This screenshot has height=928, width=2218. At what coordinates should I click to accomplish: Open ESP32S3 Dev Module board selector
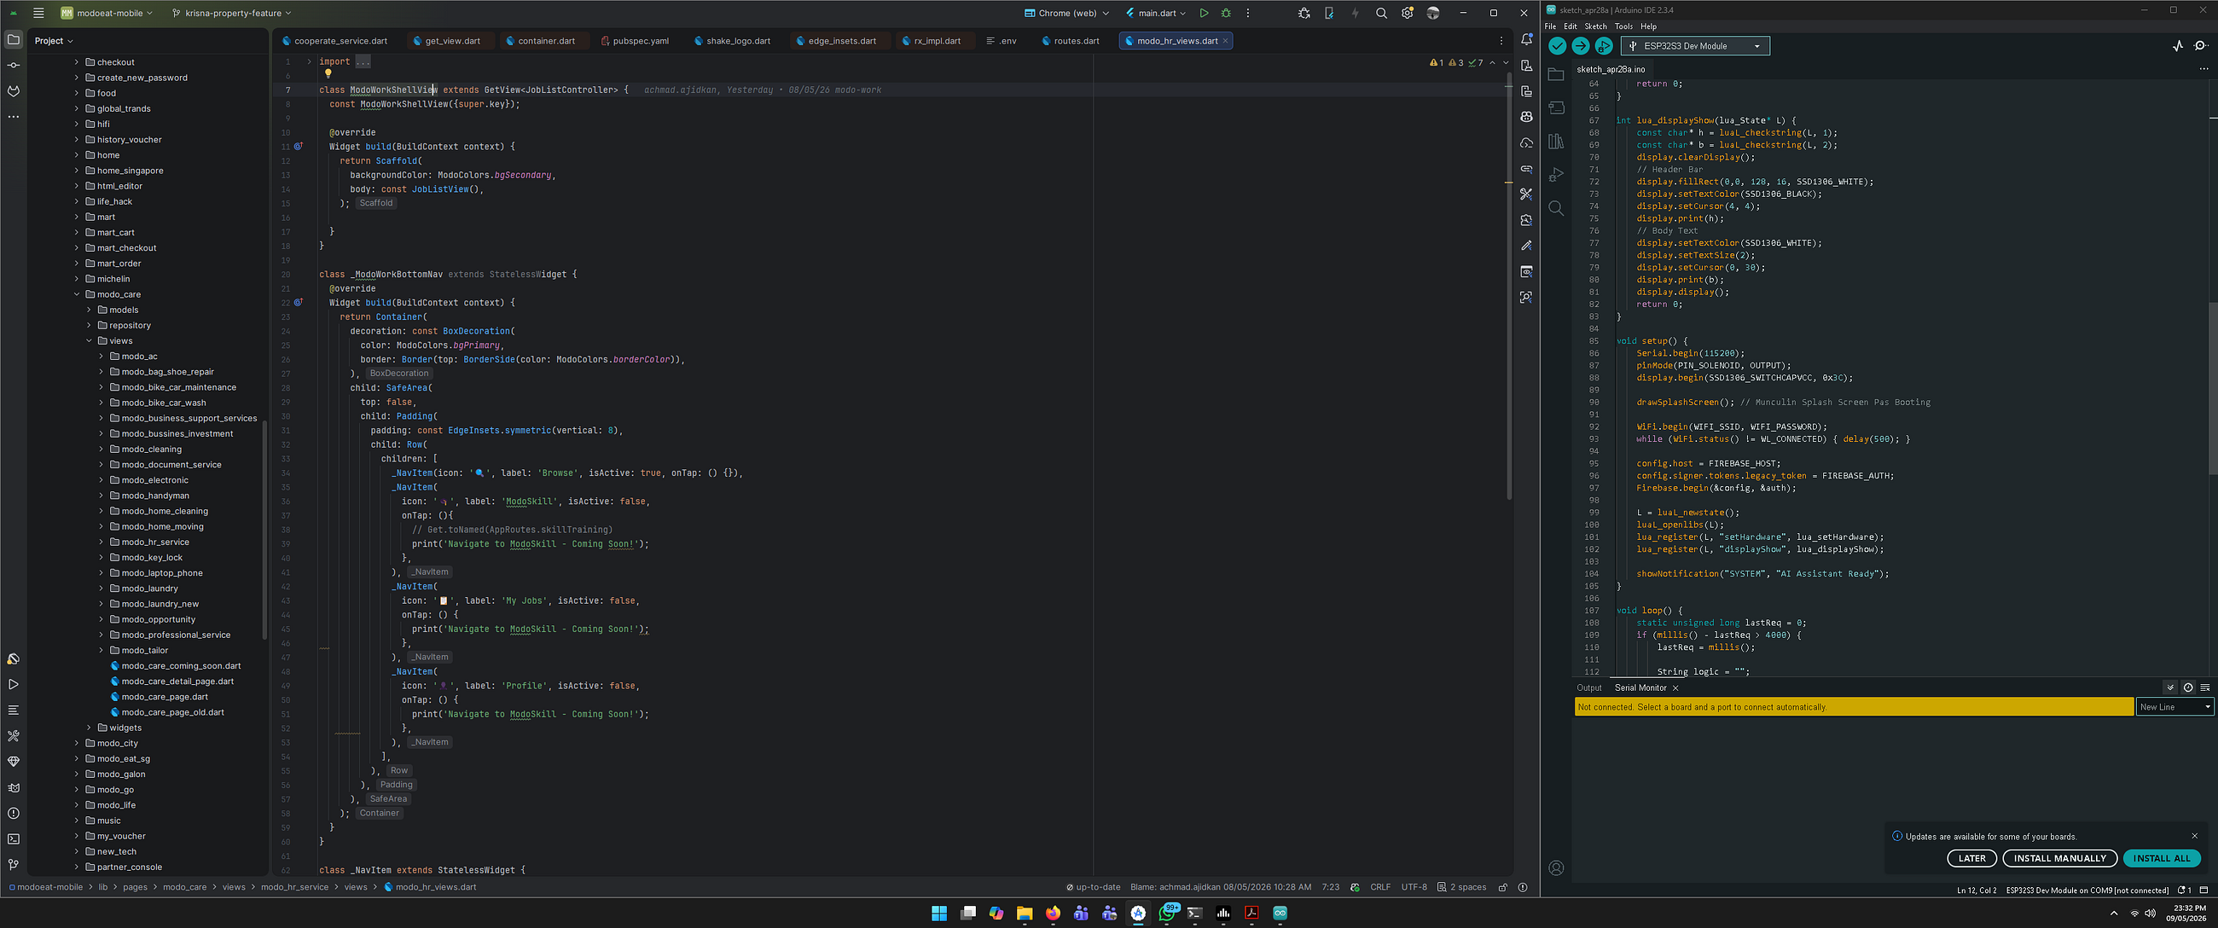click(x=1695, y=47)
